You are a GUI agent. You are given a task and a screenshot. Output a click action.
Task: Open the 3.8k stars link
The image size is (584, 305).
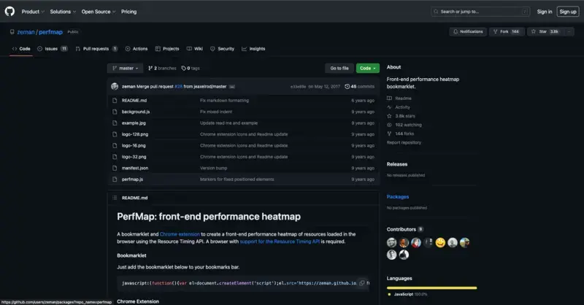[x=401, y=116]
